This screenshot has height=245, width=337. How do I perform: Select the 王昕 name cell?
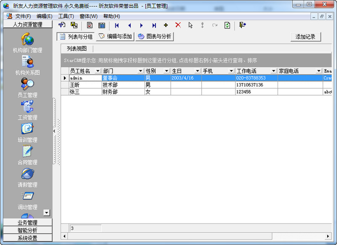click(x=86, y=85)
